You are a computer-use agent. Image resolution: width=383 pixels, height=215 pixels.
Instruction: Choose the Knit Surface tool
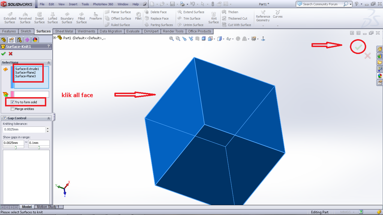[214, 18]
